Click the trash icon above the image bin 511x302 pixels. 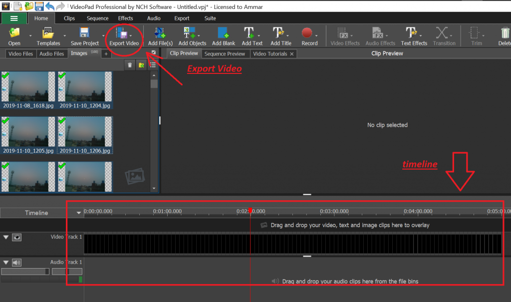pyautogui.click(x=130, y=64)
